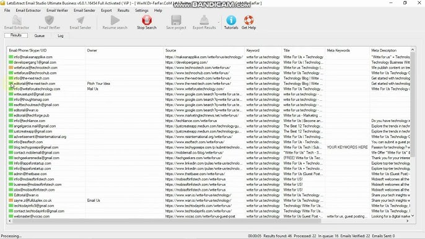This screenshot has width=425, height=239.
Task: Click Save project in the toolbar
Action: click(176, 22)
